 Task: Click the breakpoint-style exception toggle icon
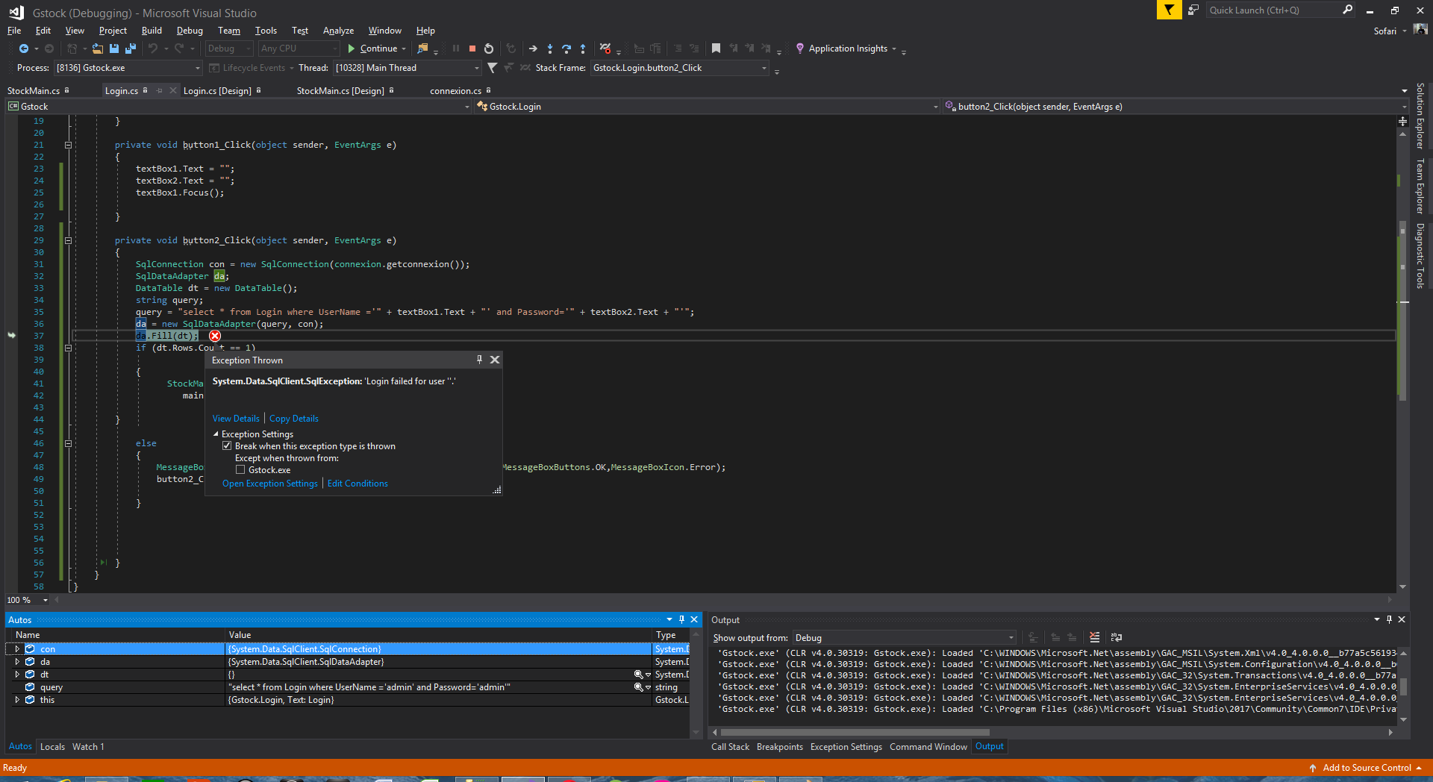click(x=605, y=49)
